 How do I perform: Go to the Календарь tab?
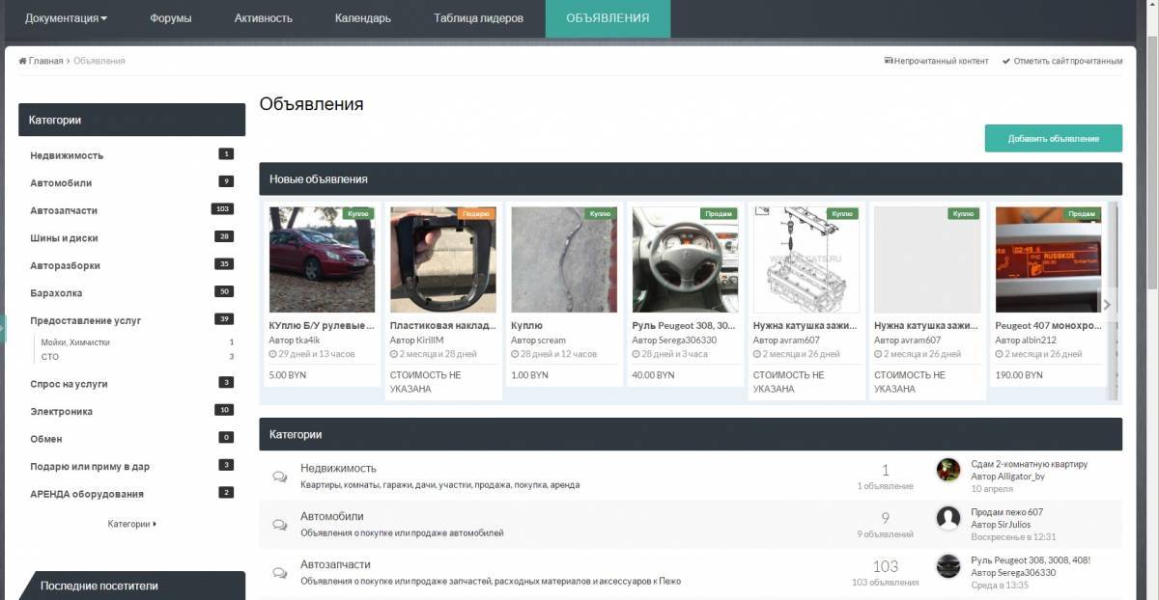(362, 18)
